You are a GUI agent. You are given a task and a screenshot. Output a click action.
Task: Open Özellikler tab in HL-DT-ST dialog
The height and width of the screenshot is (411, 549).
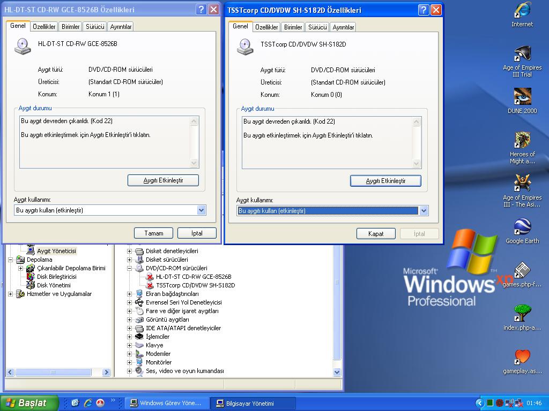(x=44, y=27)
